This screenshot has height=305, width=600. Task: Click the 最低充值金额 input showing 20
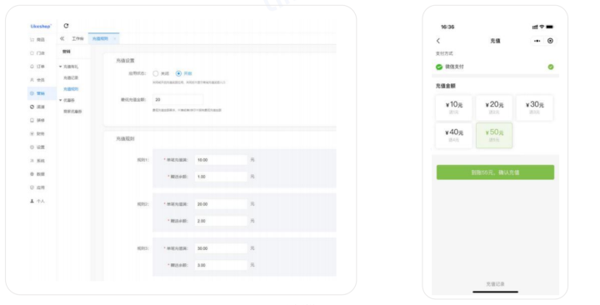(x=177, y=100)
